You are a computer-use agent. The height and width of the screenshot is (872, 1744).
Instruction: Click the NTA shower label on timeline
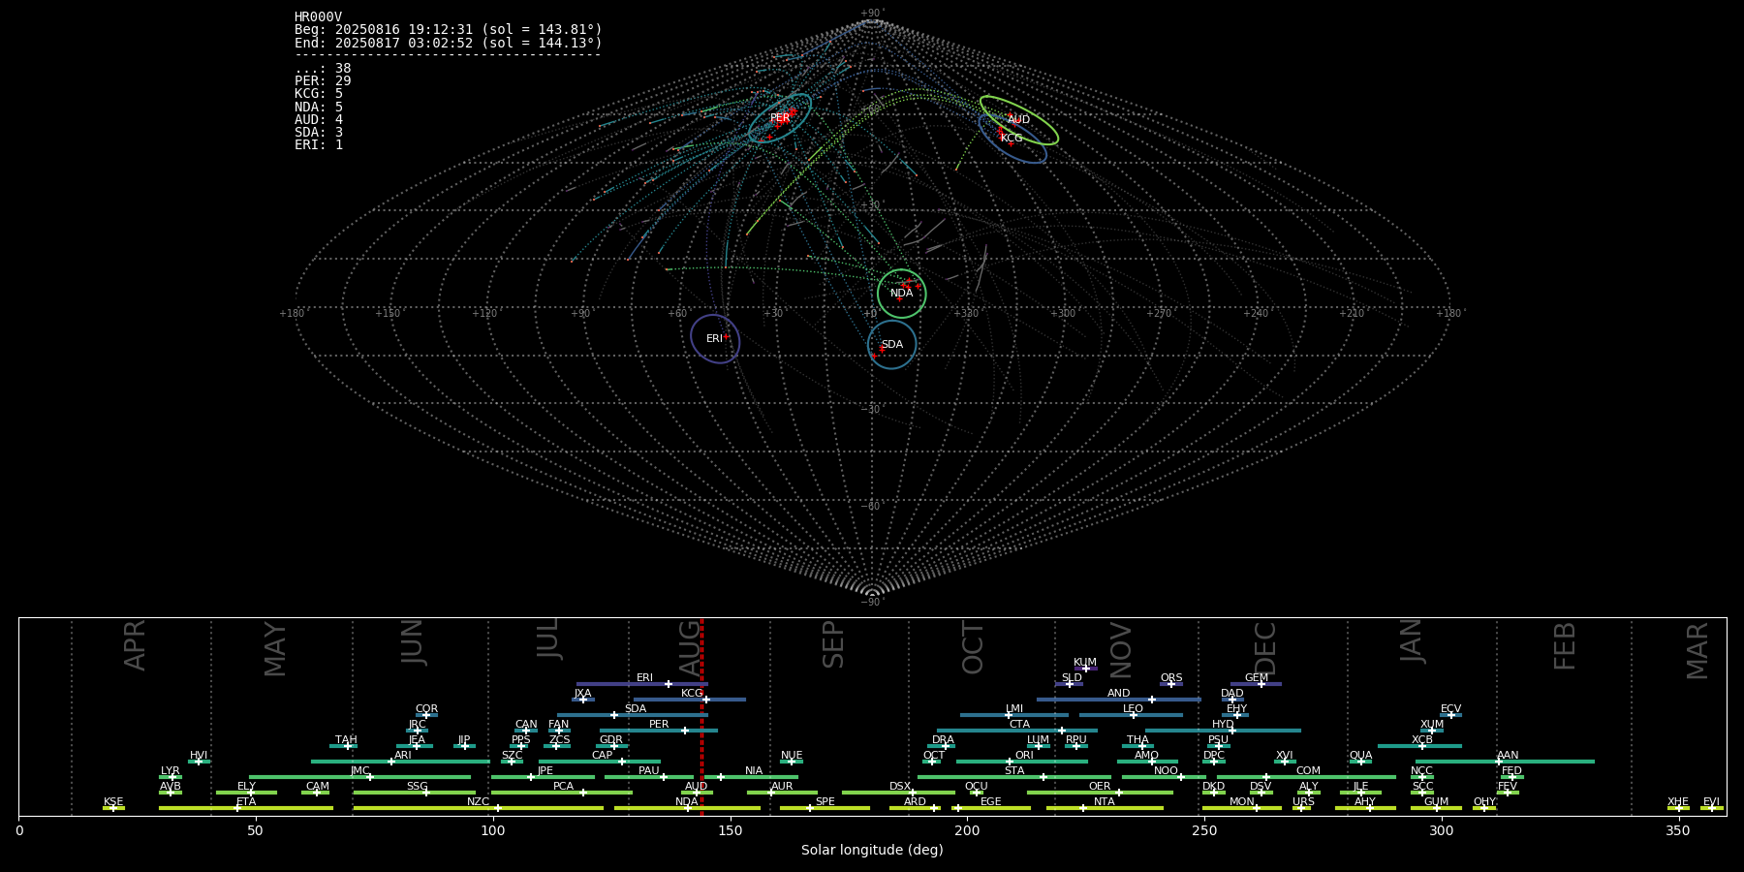tap(1105, 802)
